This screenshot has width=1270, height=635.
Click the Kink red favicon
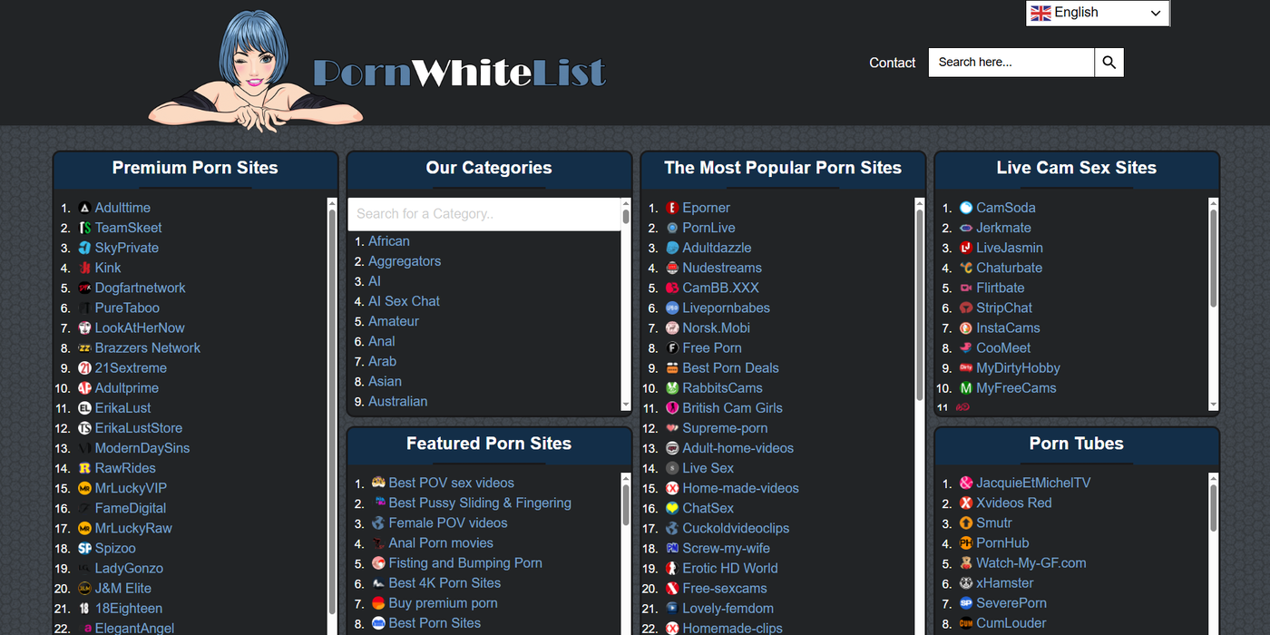pos(84,268)
